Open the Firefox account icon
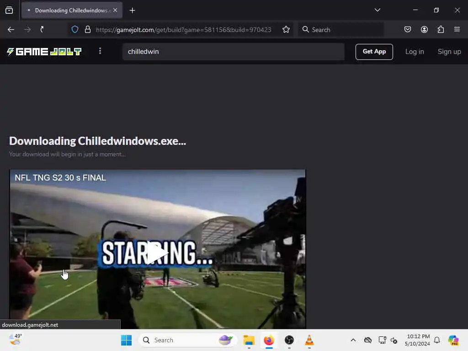 (x=424, y=30)
